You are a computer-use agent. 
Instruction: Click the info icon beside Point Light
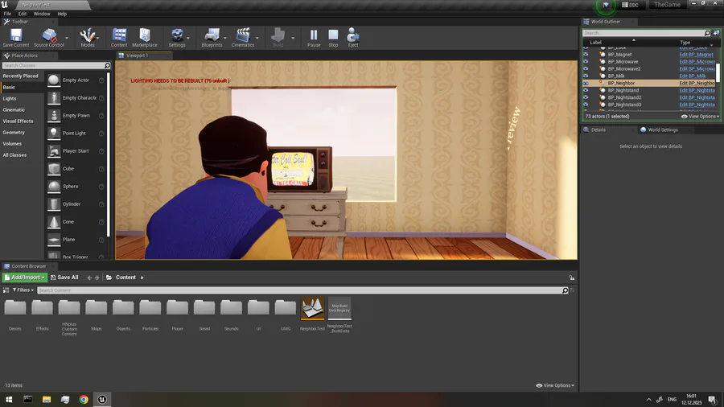click(x=101, y=134)
